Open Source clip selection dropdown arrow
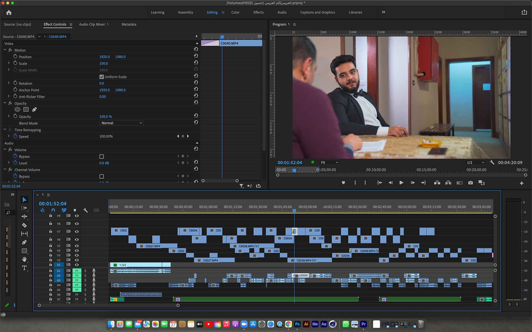The image size is (532, 332). coord(39,37)
